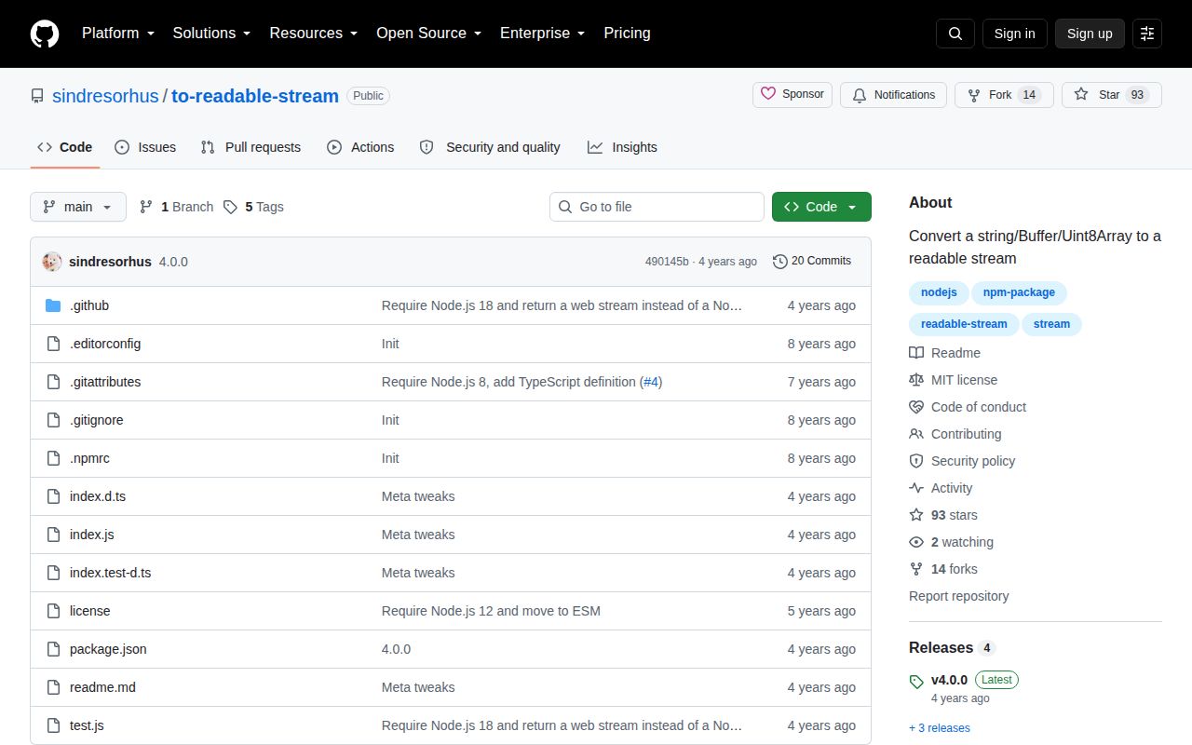Fork the repository

1004,95
